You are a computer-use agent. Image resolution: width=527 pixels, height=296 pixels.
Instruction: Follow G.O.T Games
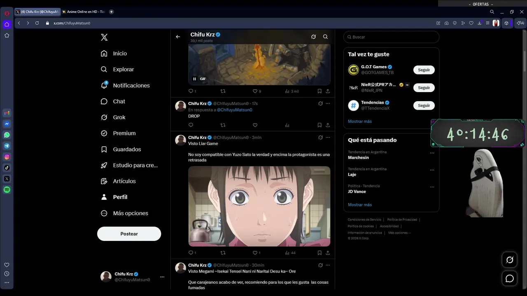[424, 70]
